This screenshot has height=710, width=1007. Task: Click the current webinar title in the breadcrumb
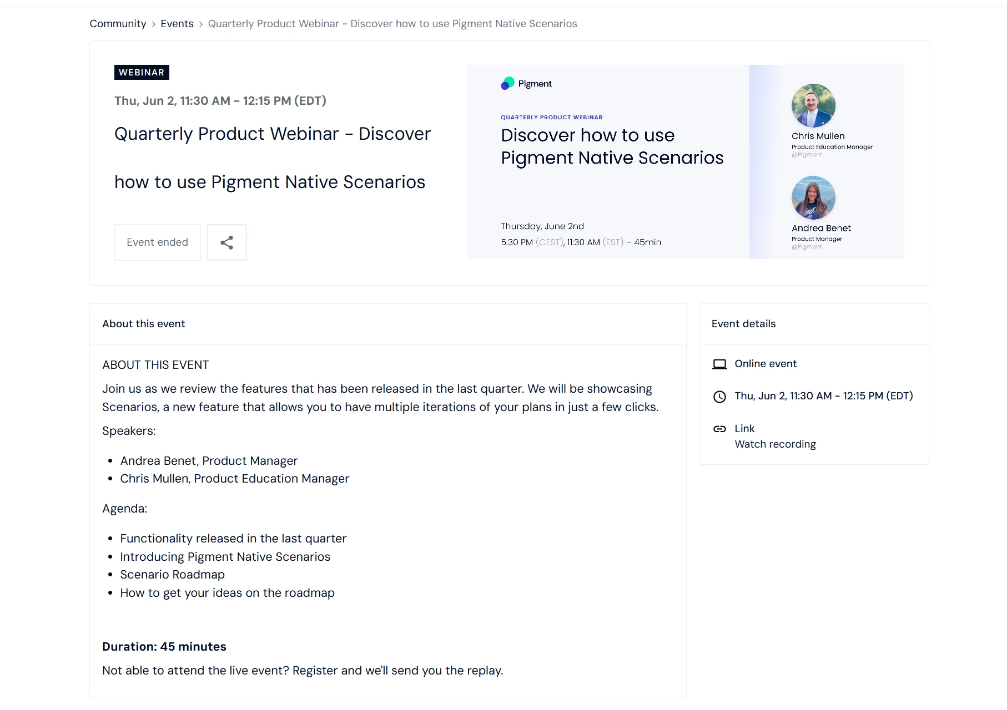[x=392, y=24]
